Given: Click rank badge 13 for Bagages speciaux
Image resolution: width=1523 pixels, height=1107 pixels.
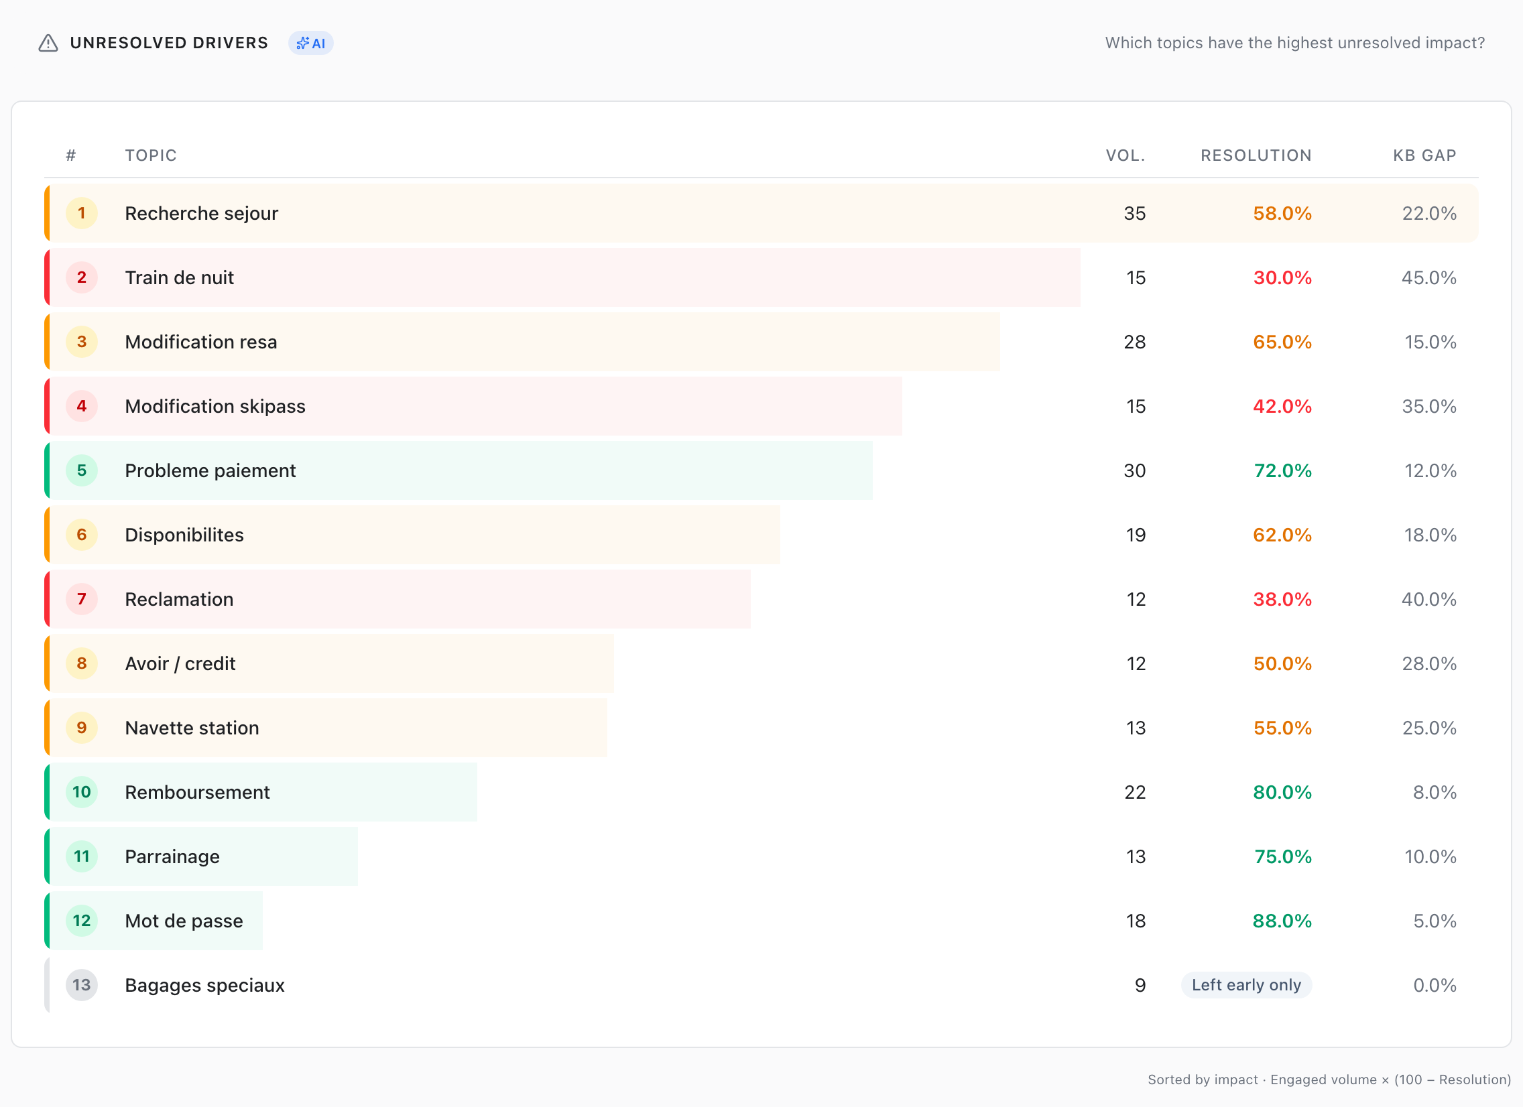Looking at the screenshot, I should [x=82, y=986].
